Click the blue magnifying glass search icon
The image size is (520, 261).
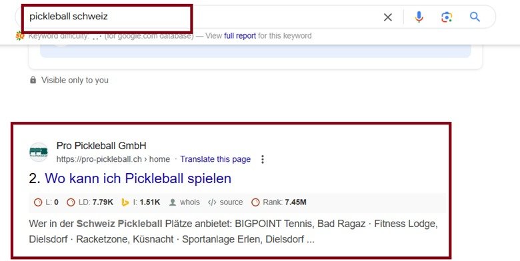475,17
